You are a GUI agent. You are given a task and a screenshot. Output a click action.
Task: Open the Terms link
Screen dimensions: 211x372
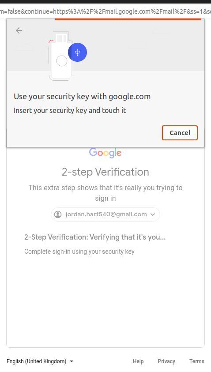point(197,361)
